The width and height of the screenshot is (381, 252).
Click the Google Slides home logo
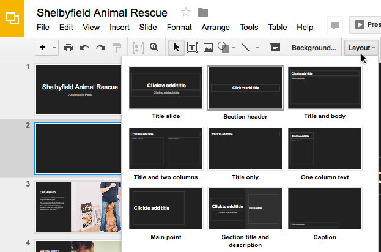(x=12, y=18)
